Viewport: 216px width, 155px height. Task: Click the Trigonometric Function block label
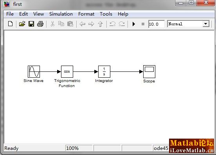tap(67, 83)
